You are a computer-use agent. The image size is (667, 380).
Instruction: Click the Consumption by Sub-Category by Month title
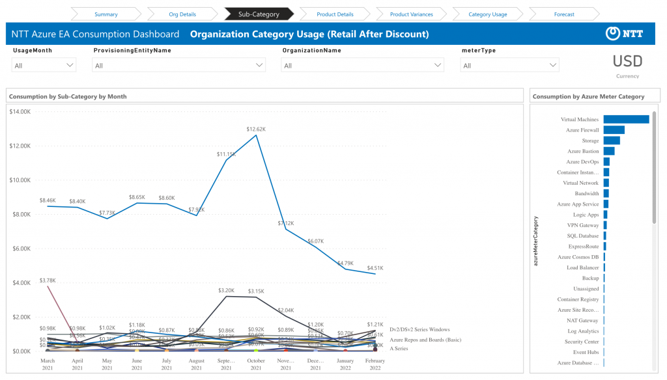[68, 96]
